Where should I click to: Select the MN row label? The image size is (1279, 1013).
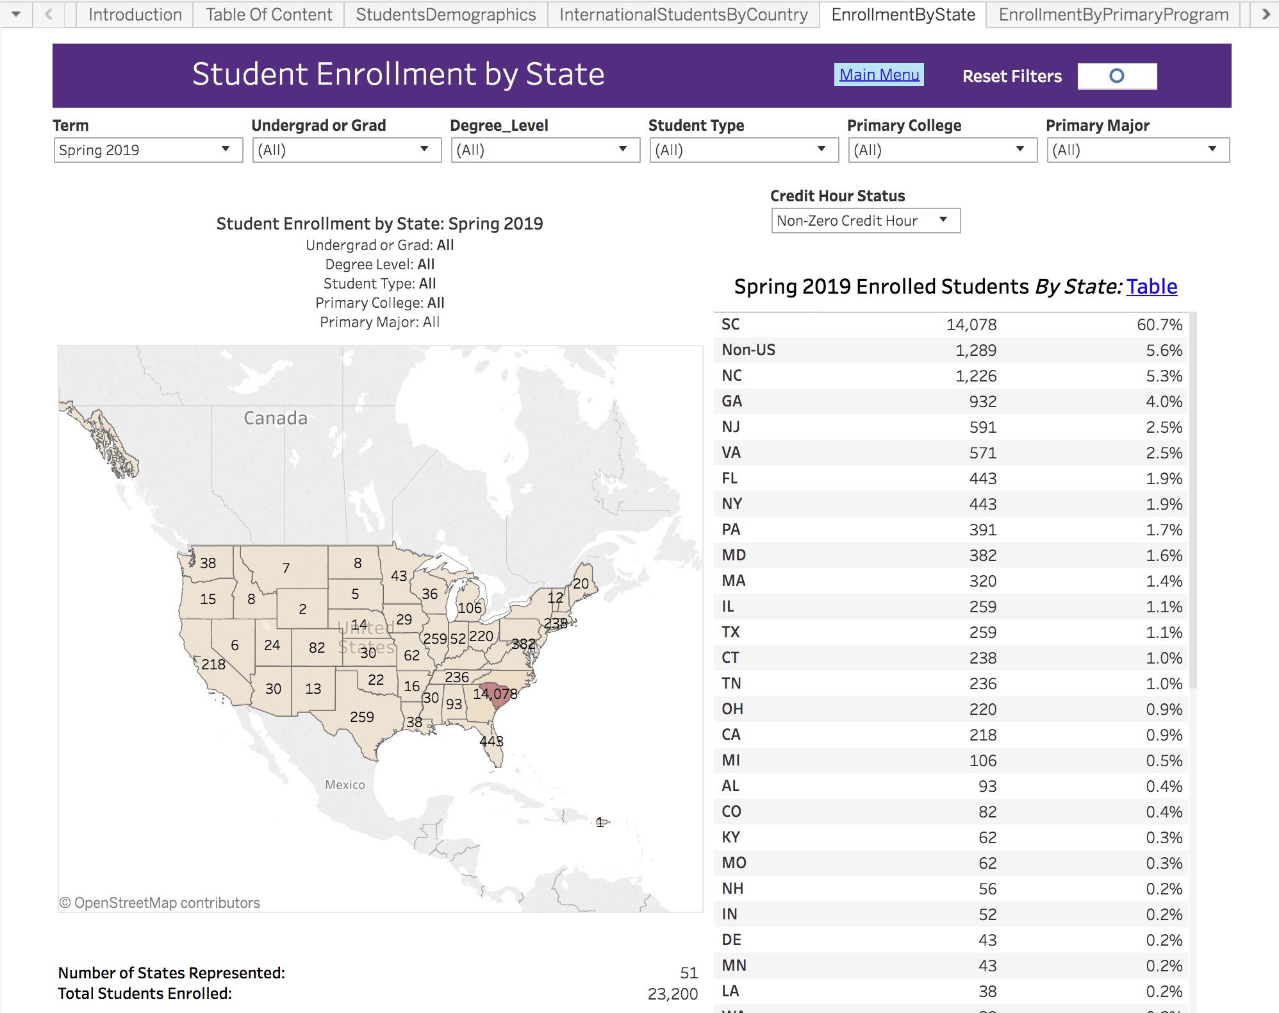pyautogui.click(x=734, y=966)
